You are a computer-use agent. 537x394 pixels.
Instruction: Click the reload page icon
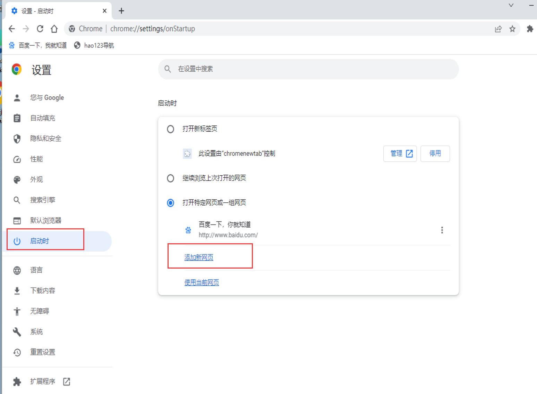tap(40, 29)
